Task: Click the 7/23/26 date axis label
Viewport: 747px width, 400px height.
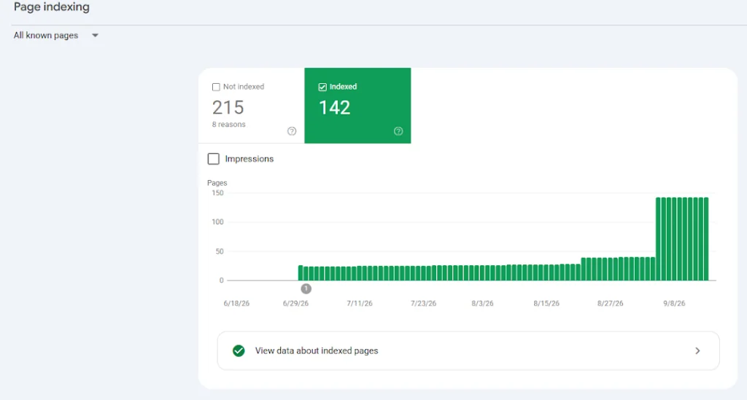Action: click(x=424, y=303)
